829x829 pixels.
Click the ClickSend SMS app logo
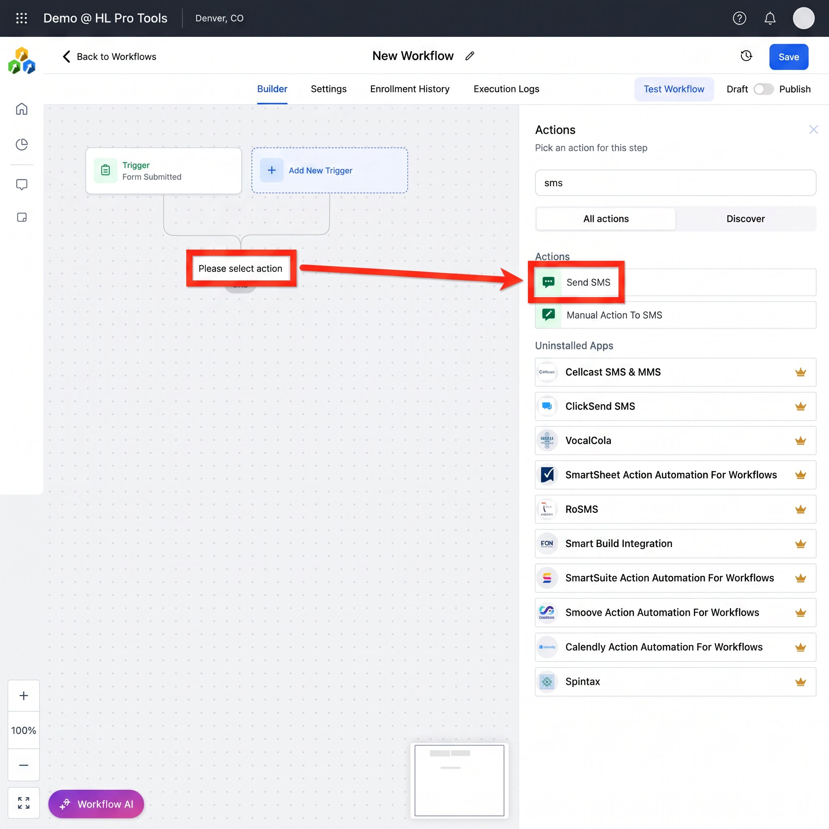pyautogui.click(x=546, y=406)
